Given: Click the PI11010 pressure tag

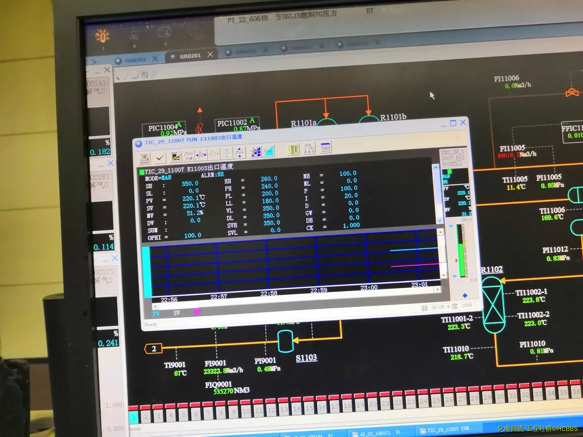Looking at the screenshot, I should pos(532,344).
